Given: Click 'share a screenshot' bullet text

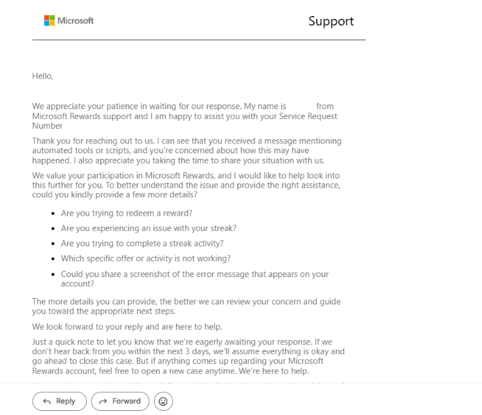Looking at the screenshot, I should [x=194, y=279].
